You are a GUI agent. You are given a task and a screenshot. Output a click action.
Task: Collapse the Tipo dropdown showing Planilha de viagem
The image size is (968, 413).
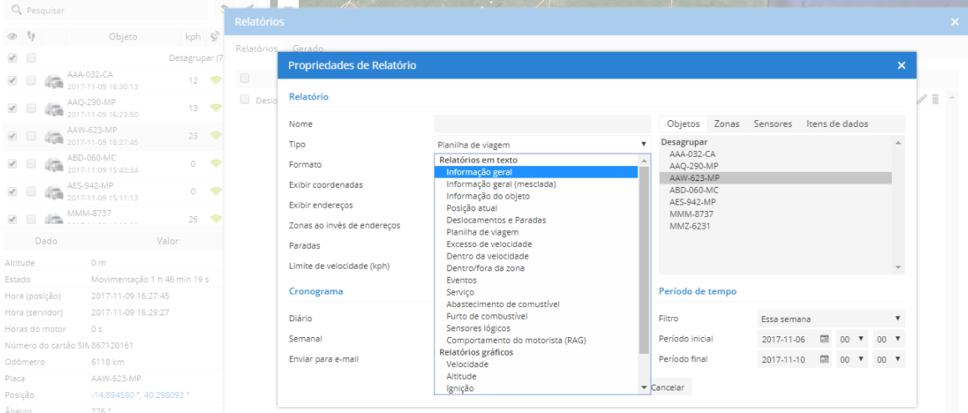pyautogui.click(x=541, y=144)
